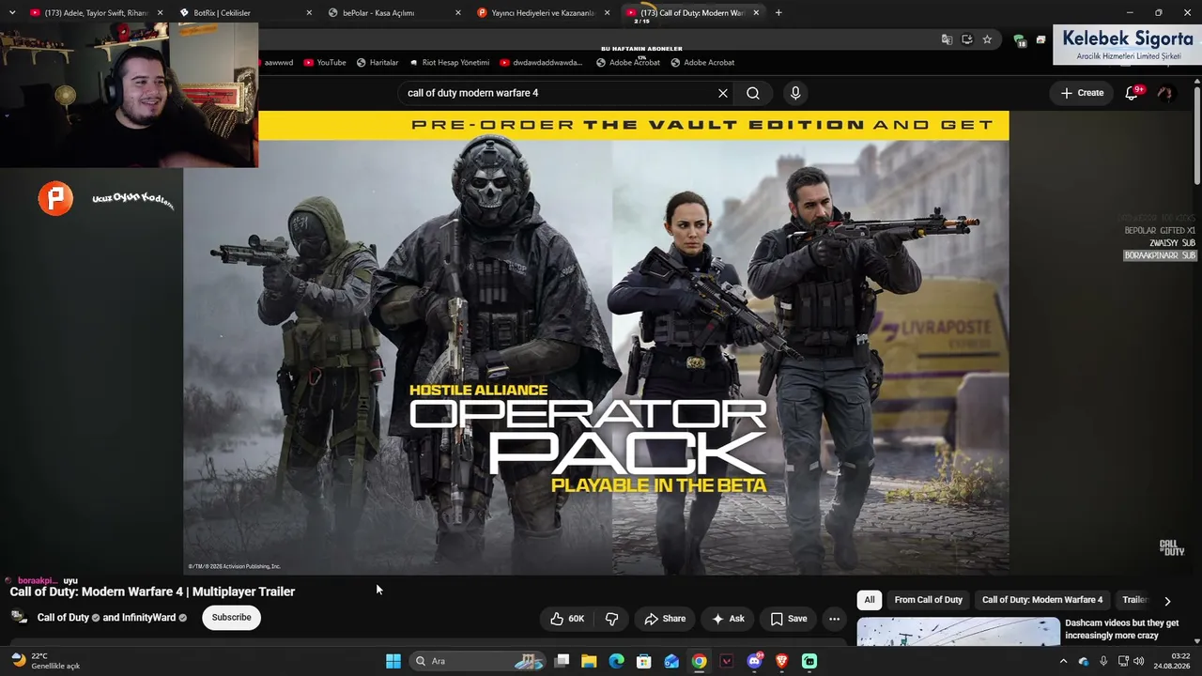Like the video with 60K likes
Viewport: 1202px width, 676px height.
click(x=567, y=619)
